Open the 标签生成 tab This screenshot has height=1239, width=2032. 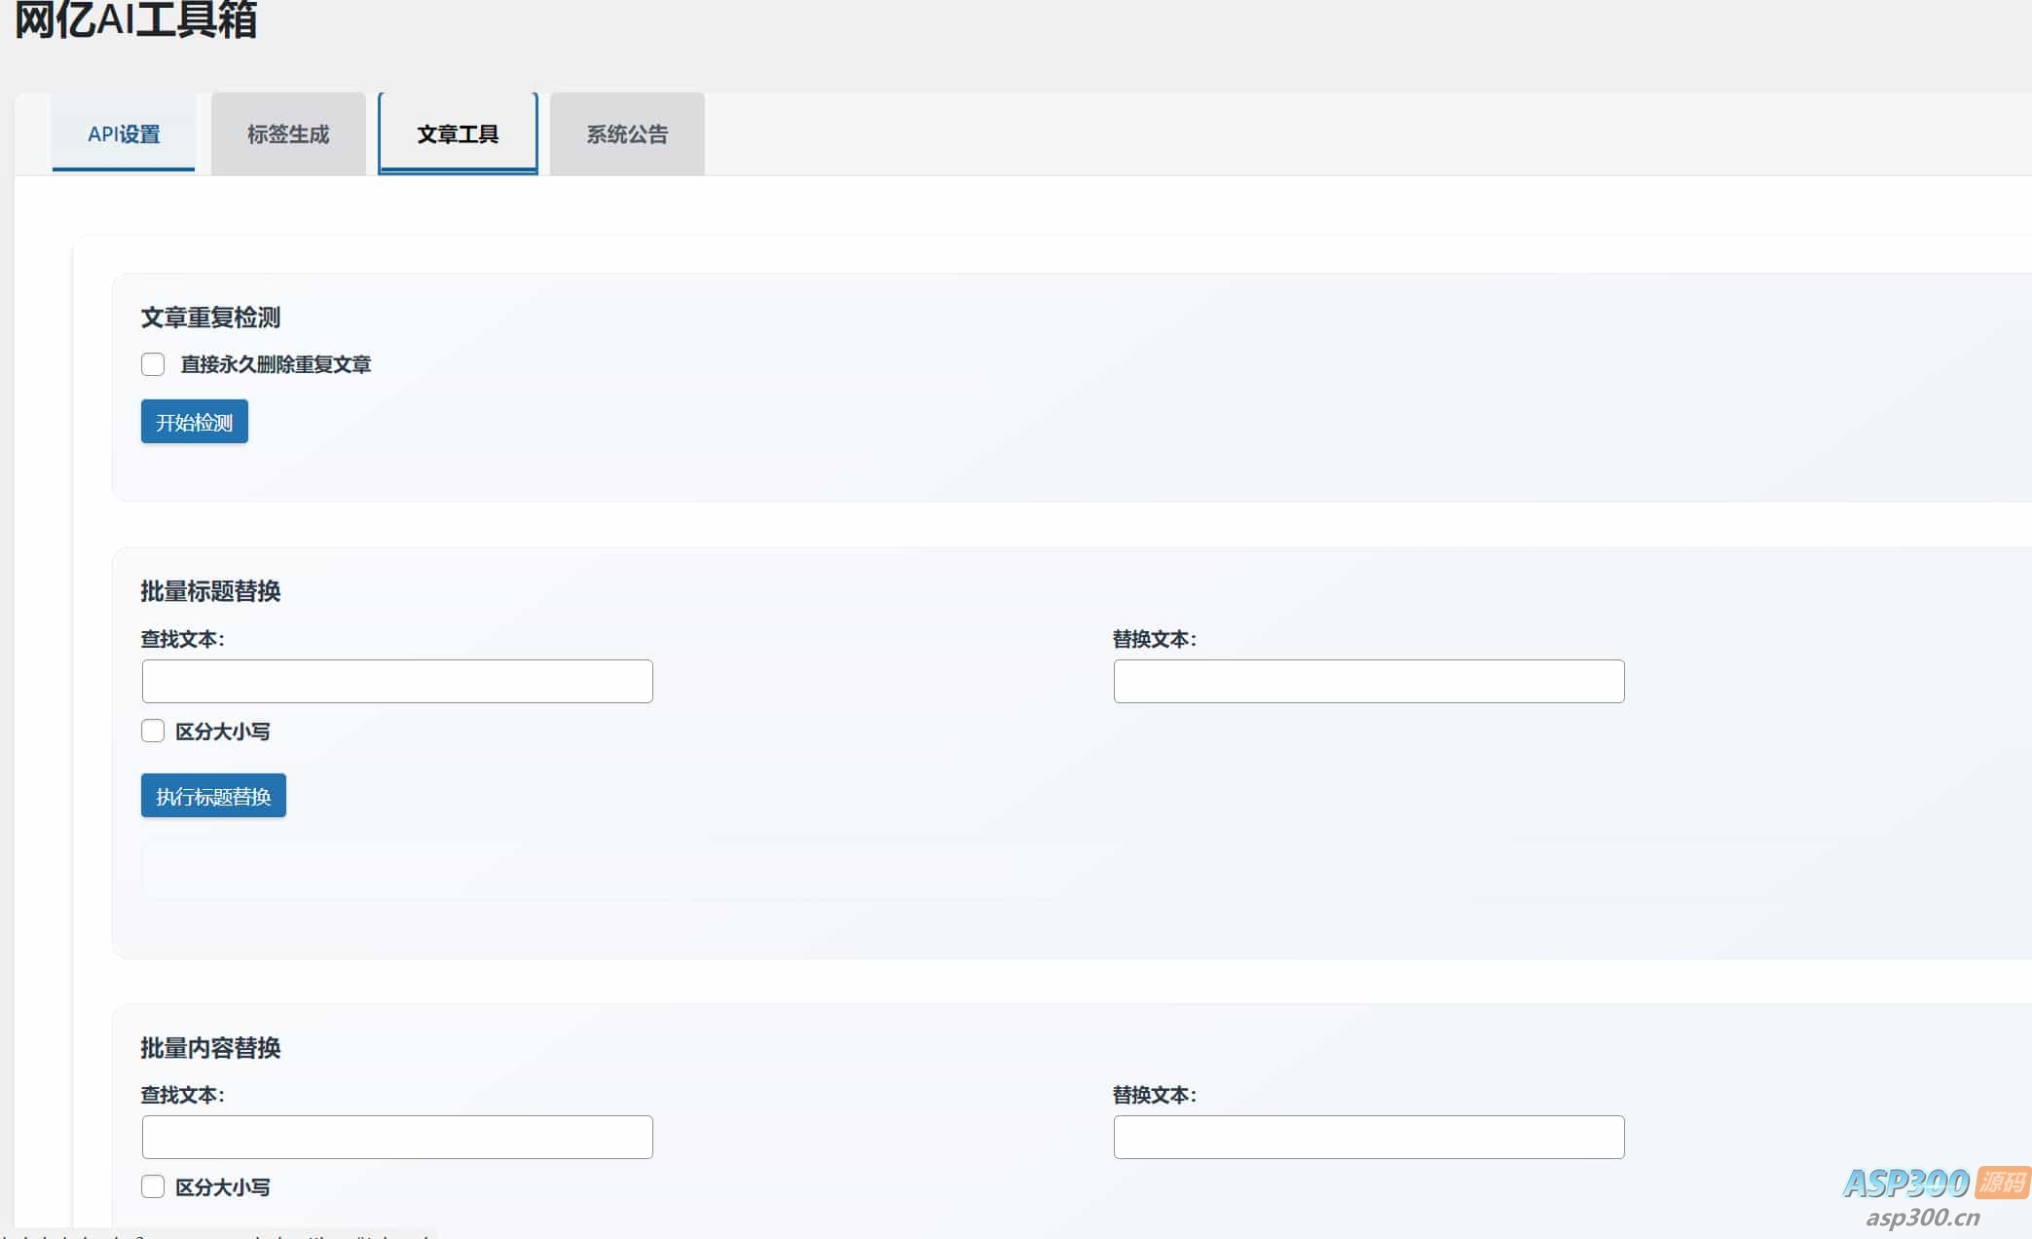(x=288, y=134)
